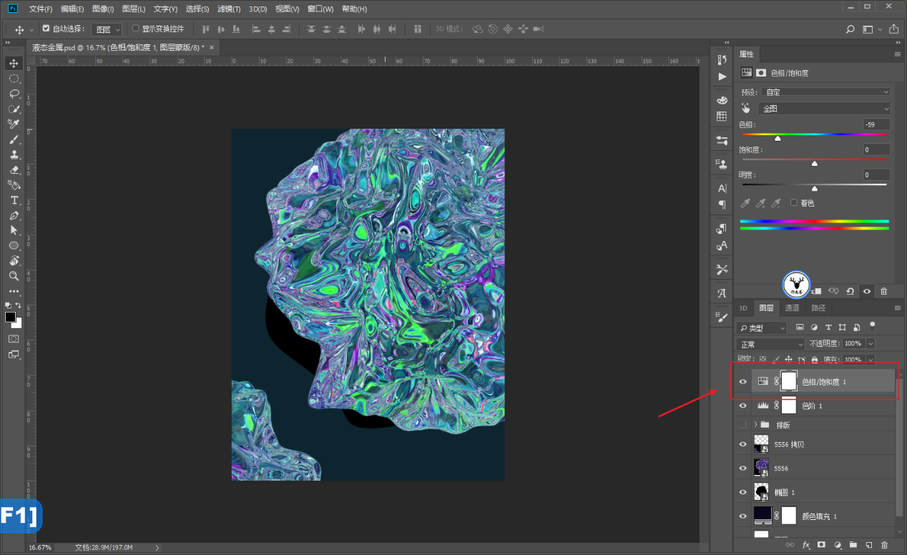Select the Eyedropper tool in the toolbar

coord(14,124)
